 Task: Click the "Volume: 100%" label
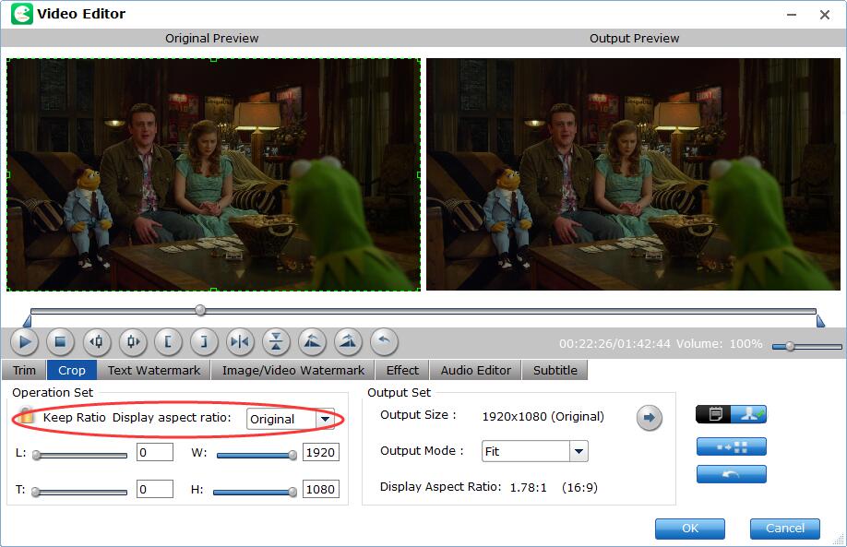pyautogui.click(x=720, y=344)
